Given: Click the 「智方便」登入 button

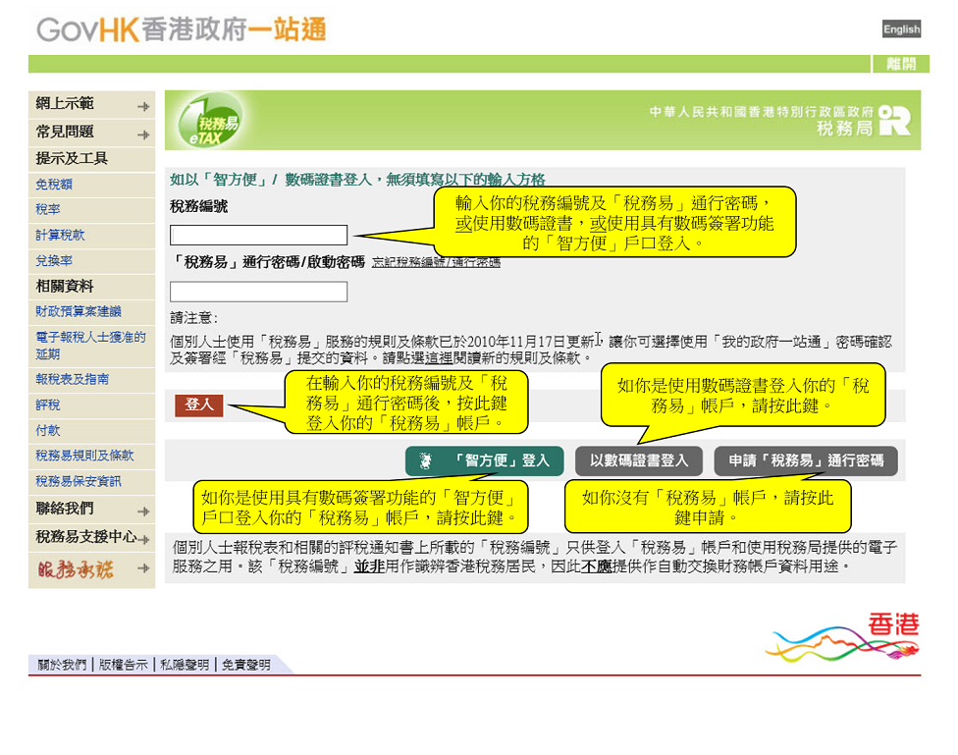Looking at the screenshot, I should pyautogui.click(x=485, y=460).
